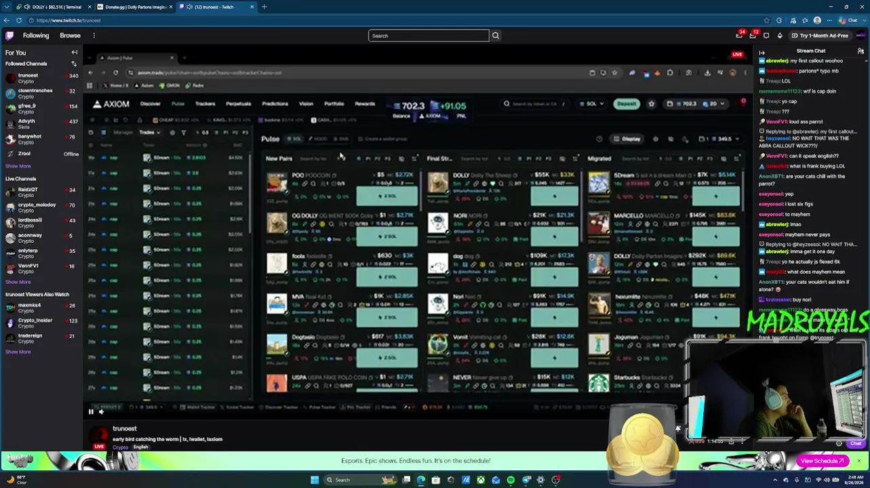Open Twitch more options three-dot menu
The height and width of the screenshot is (488, 870).
tap(94, 35)
